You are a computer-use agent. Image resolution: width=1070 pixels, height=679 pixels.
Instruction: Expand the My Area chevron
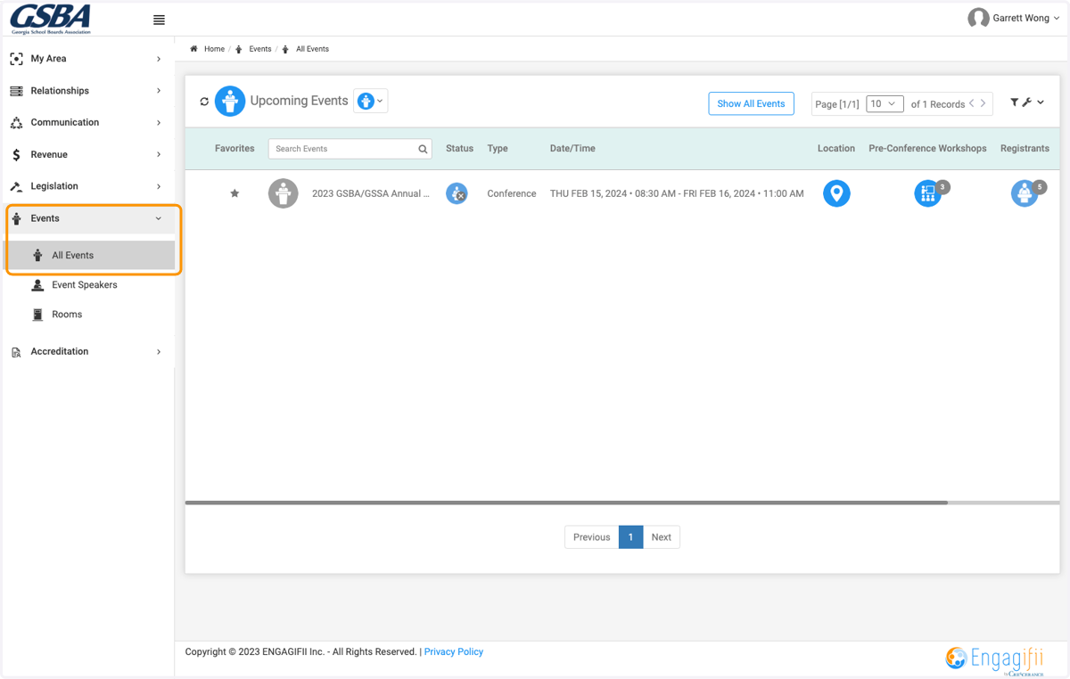click(159, 59)
